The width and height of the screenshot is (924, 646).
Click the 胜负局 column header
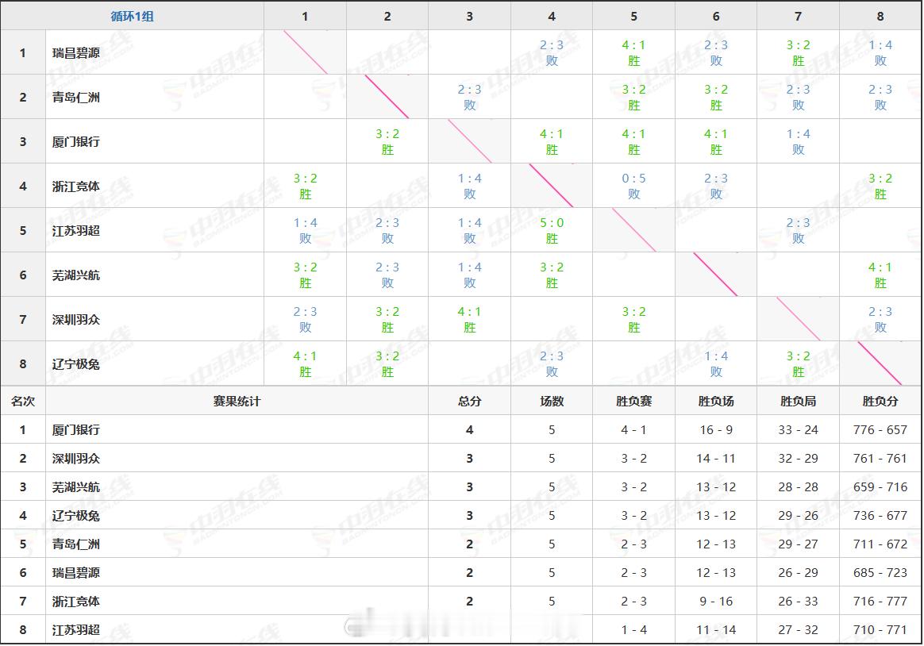pos(798,401)
